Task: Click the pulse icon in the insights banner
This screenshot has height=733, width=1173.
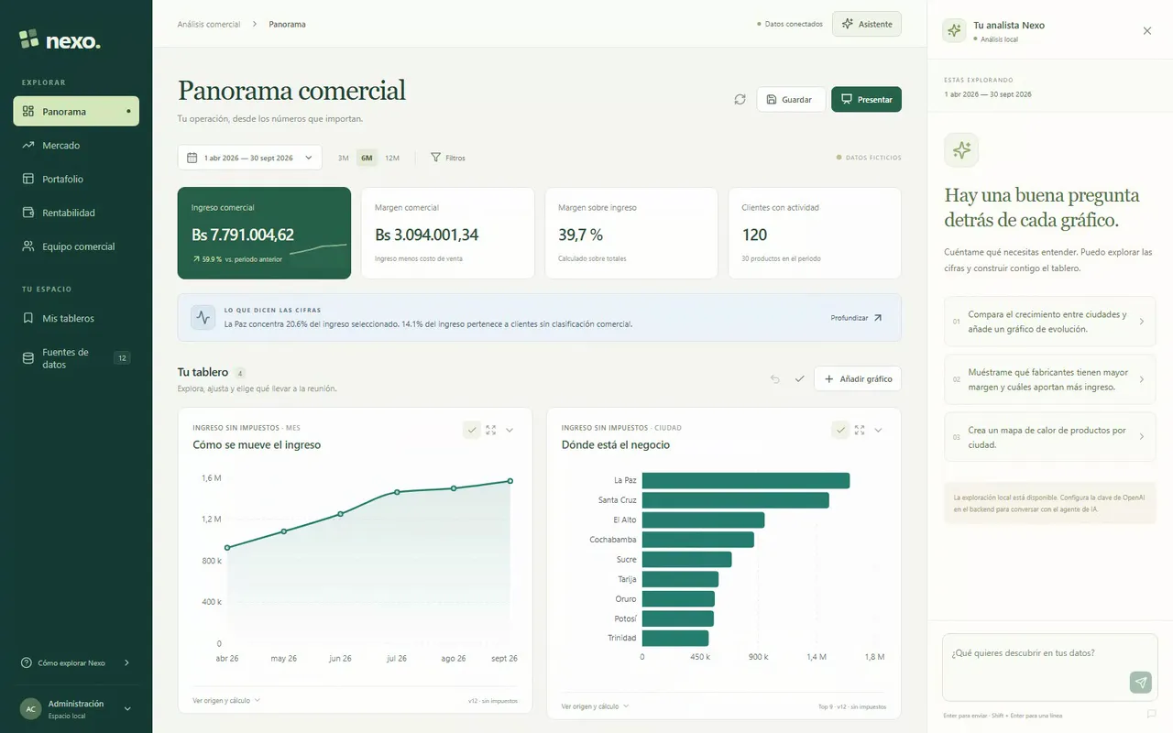Action: tap(203, 317)
